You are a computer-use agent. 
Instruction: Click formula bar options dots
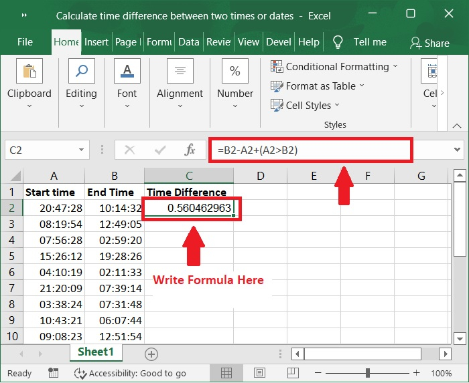pos(102,150)
